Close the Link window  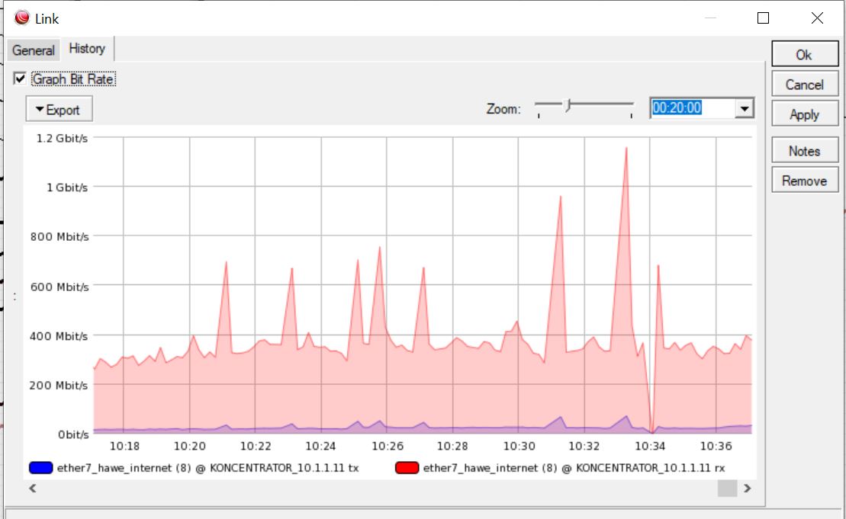(818, 18)
